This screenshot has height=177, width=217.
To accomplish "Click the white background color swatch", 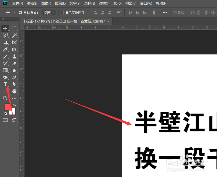I will [x=13, y=112].
